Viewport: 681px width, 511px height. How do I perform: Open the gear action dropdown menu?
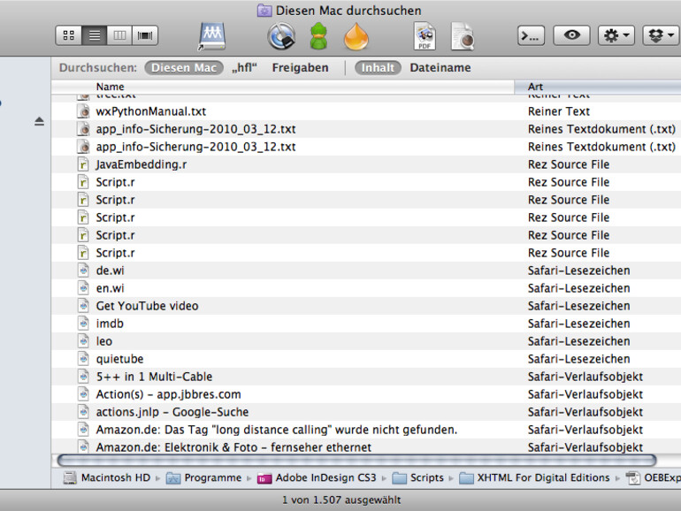616,35
